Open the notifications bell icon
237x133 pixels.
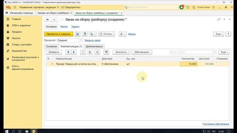(181, 7)
